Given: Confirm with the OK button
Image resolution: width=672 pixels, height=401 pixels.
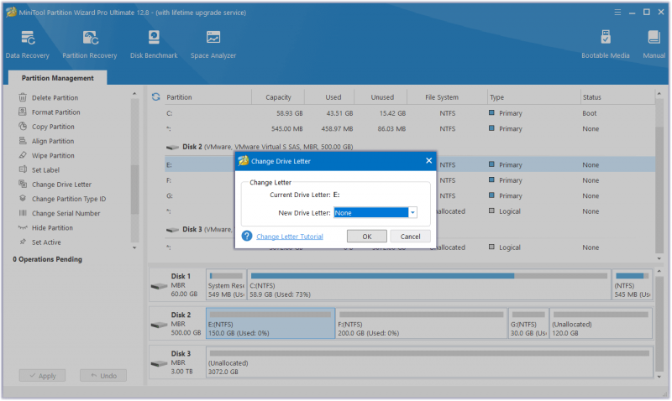Looking at the screenshot, I should tap(367, 237).
